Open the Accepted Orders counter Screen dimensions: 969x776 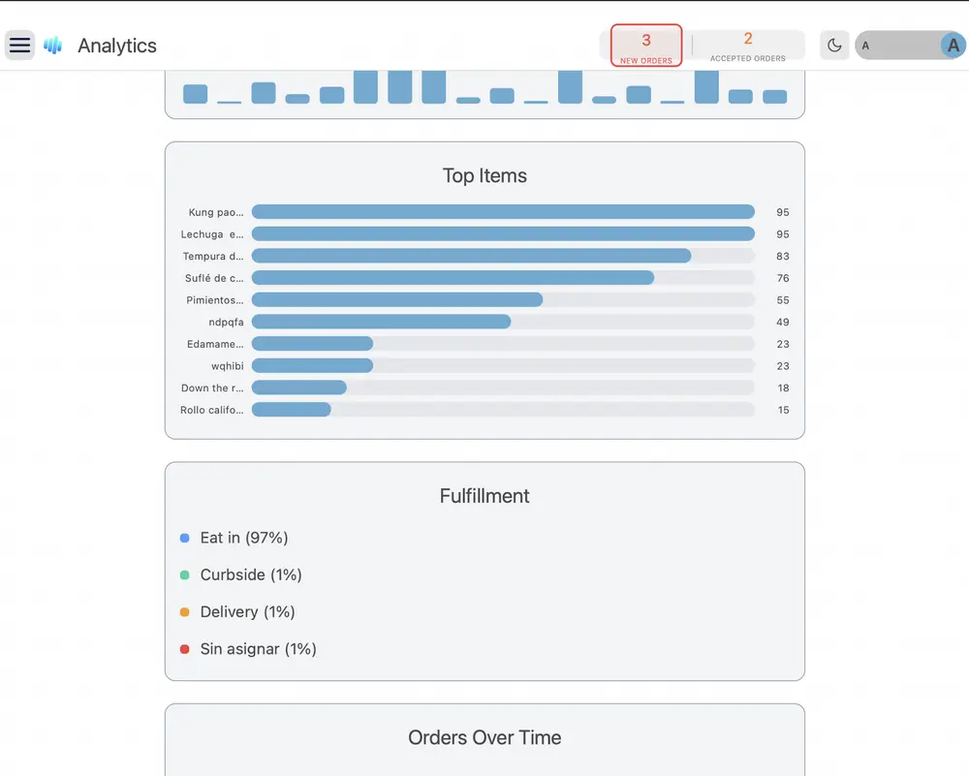point(748,46)
